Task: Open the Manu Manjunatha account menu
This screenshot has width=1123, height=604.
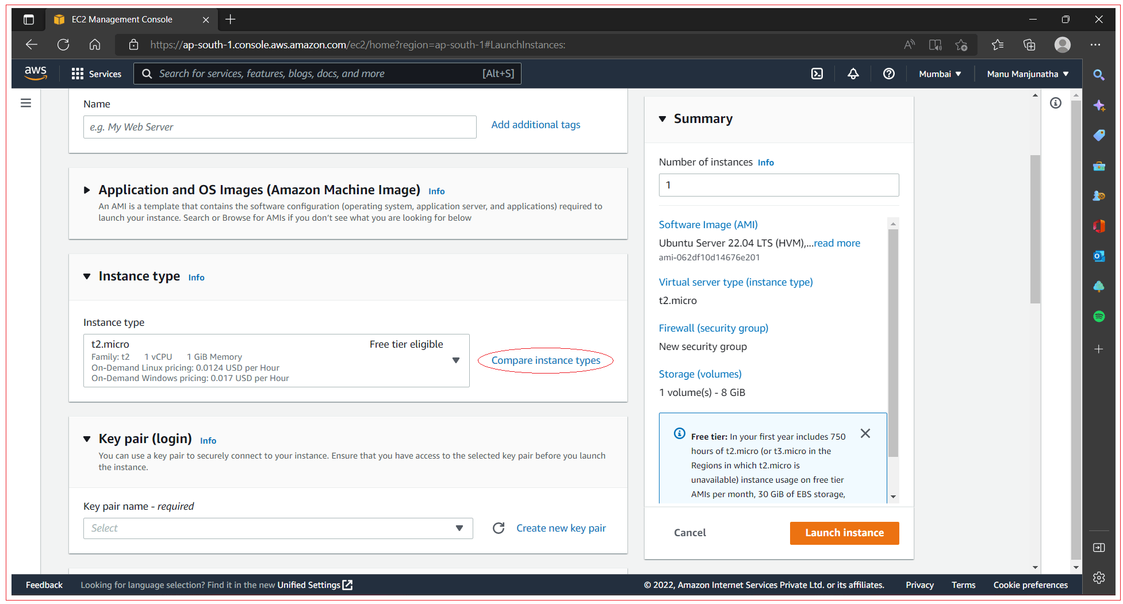Action: [x=1027, y=74]
